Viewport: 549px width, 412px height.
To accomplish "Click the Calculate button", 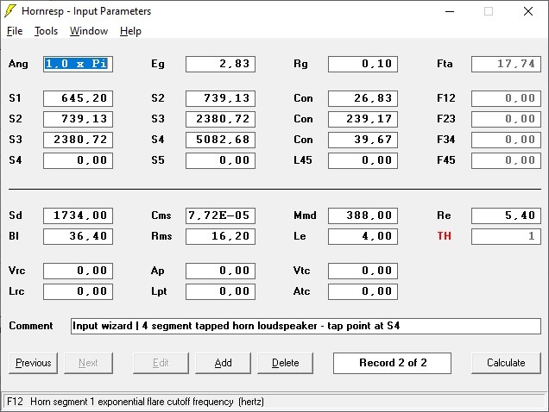I will pos(506,363).
